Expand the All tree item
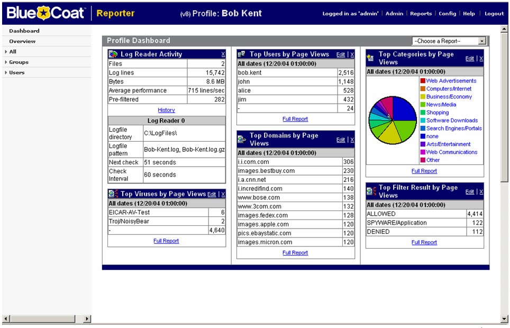The image size is (510, 328). click(x=6, y=52)
